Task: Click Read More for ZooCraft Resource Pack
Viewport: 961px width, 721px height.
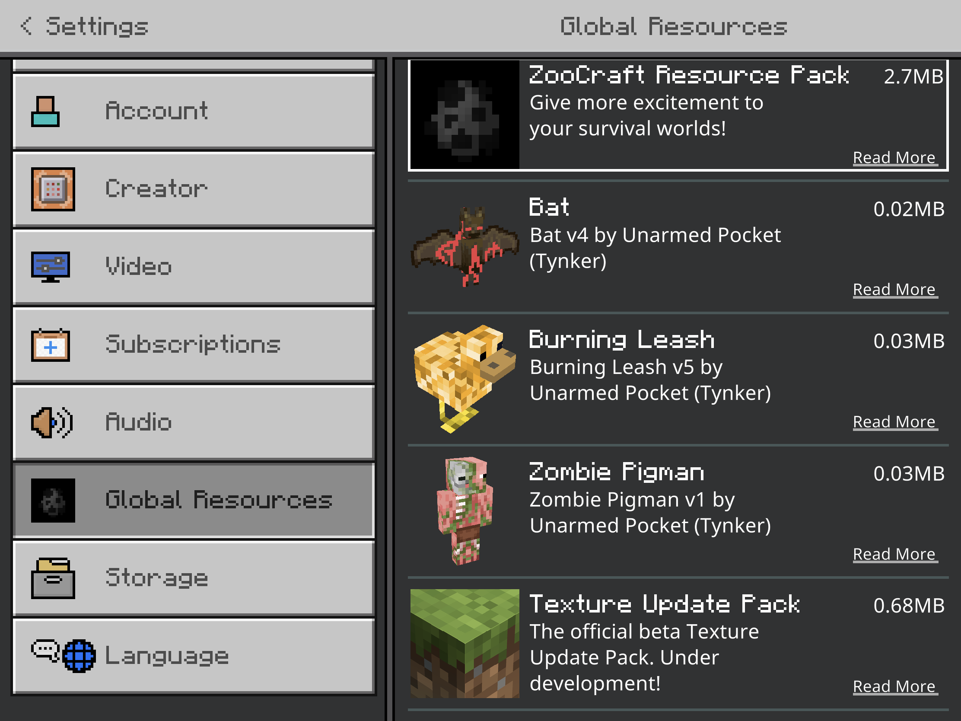Action: tap(895, 158)
